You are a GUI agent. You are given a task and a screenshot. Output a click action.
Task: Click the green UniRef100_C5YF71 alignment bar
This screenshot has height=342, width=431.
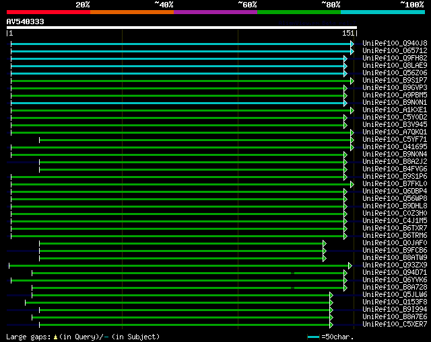point(195,140)
